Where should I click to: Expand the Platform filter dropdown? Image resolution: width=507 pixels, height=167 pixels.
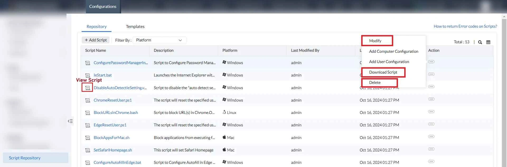point(159,40)
